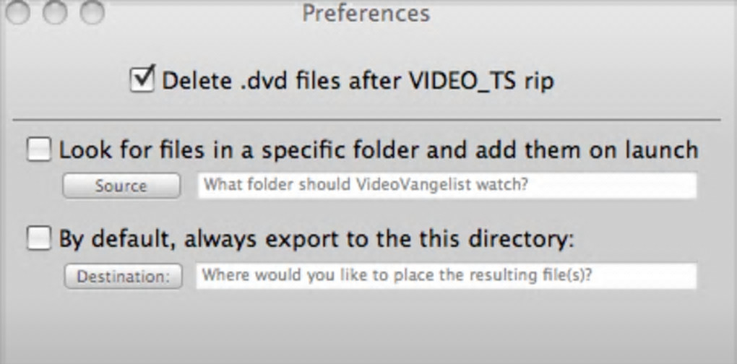The image size is (737, 364).
Task: Click empty title bar area right of Preferences
Action: [x=578, y=12]
